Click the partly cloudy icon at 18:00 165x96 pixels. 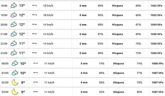pyautogui.click(x=14, y=5)
